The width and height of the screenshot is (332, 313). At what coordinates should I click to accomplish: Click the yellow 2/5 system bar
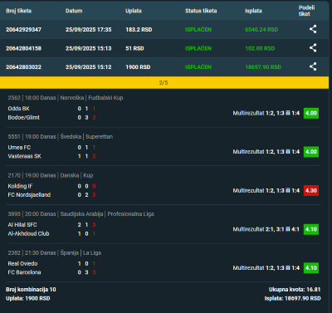point(164,82)
